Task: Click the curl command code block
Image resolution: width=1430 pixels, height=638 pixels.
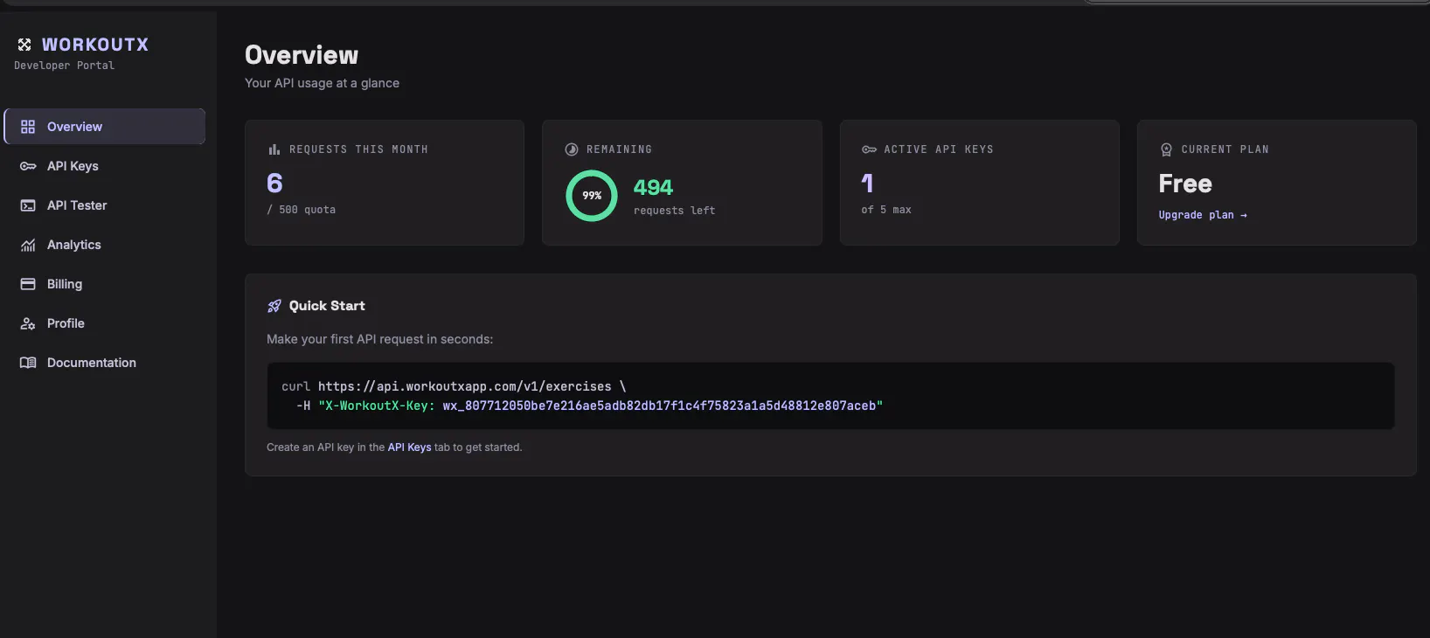Action: point(830,396)
